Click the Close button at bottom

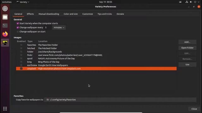coord(194,109)
